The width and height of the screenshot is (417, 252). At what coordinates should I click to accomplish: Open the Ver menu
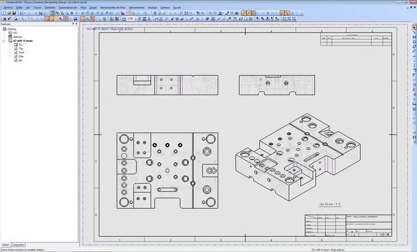(x=28, y=8)
